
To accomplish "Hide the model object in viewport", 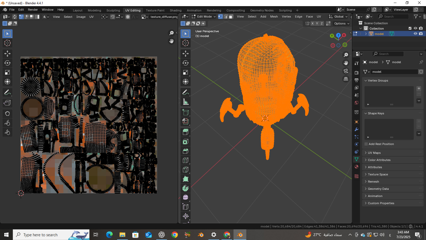I will tap(415, 34).
